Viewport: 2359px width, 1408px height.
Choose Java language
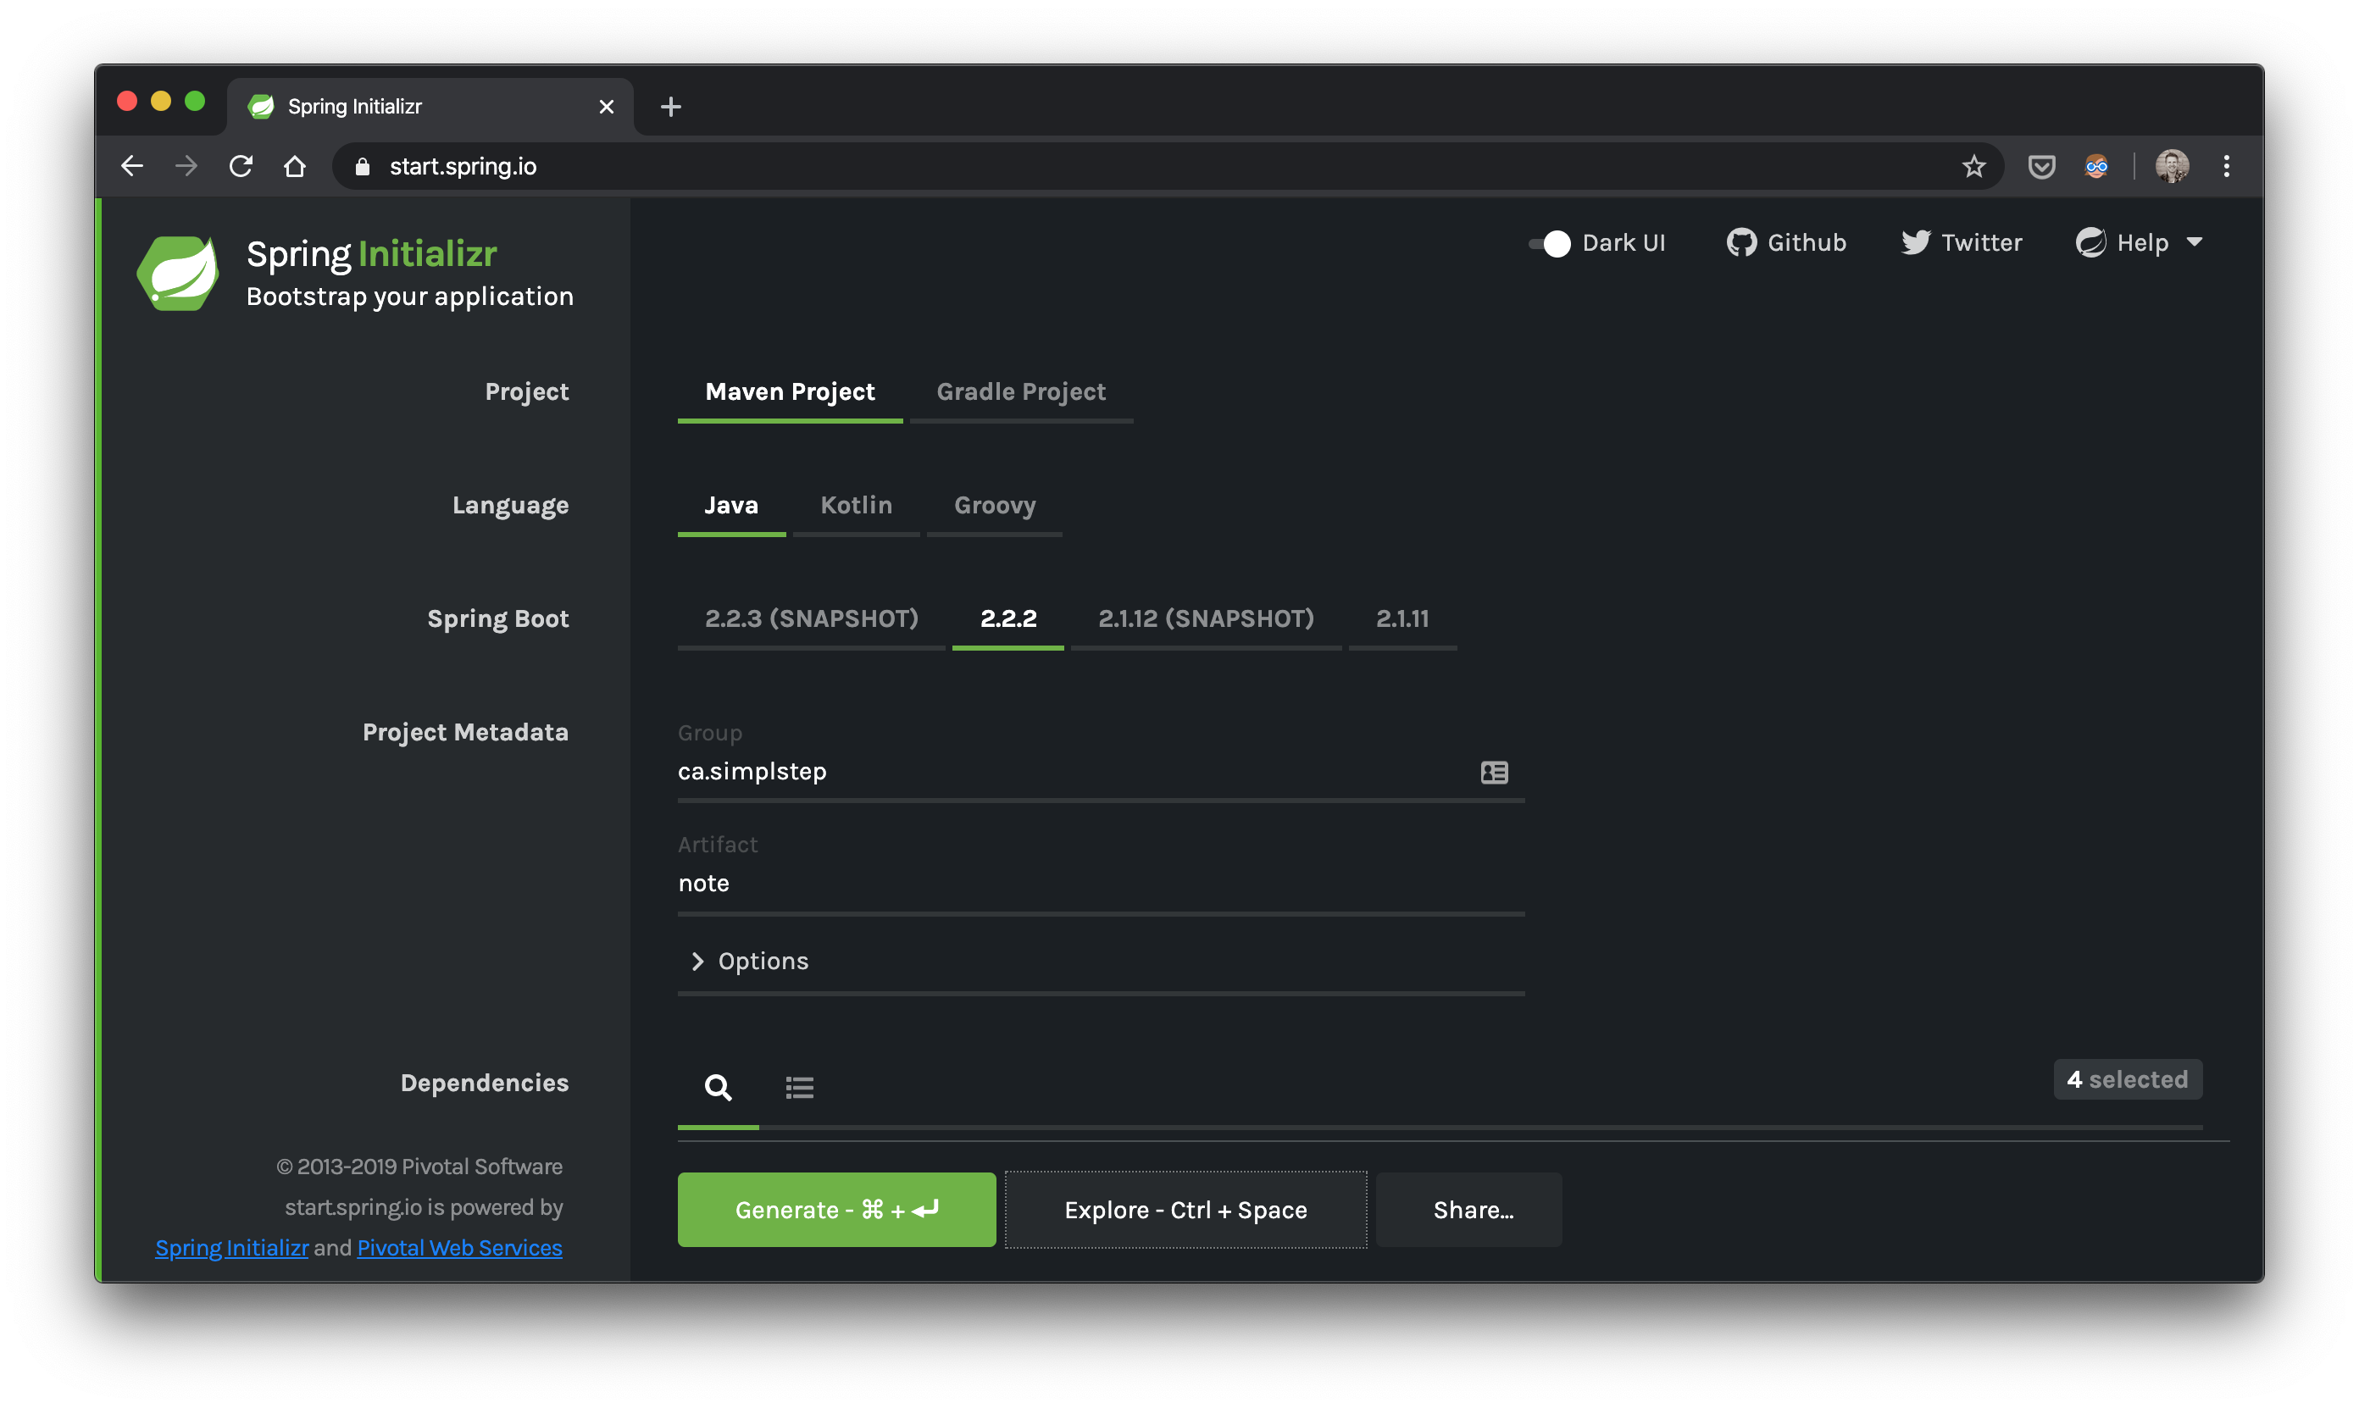coord(730,505)
